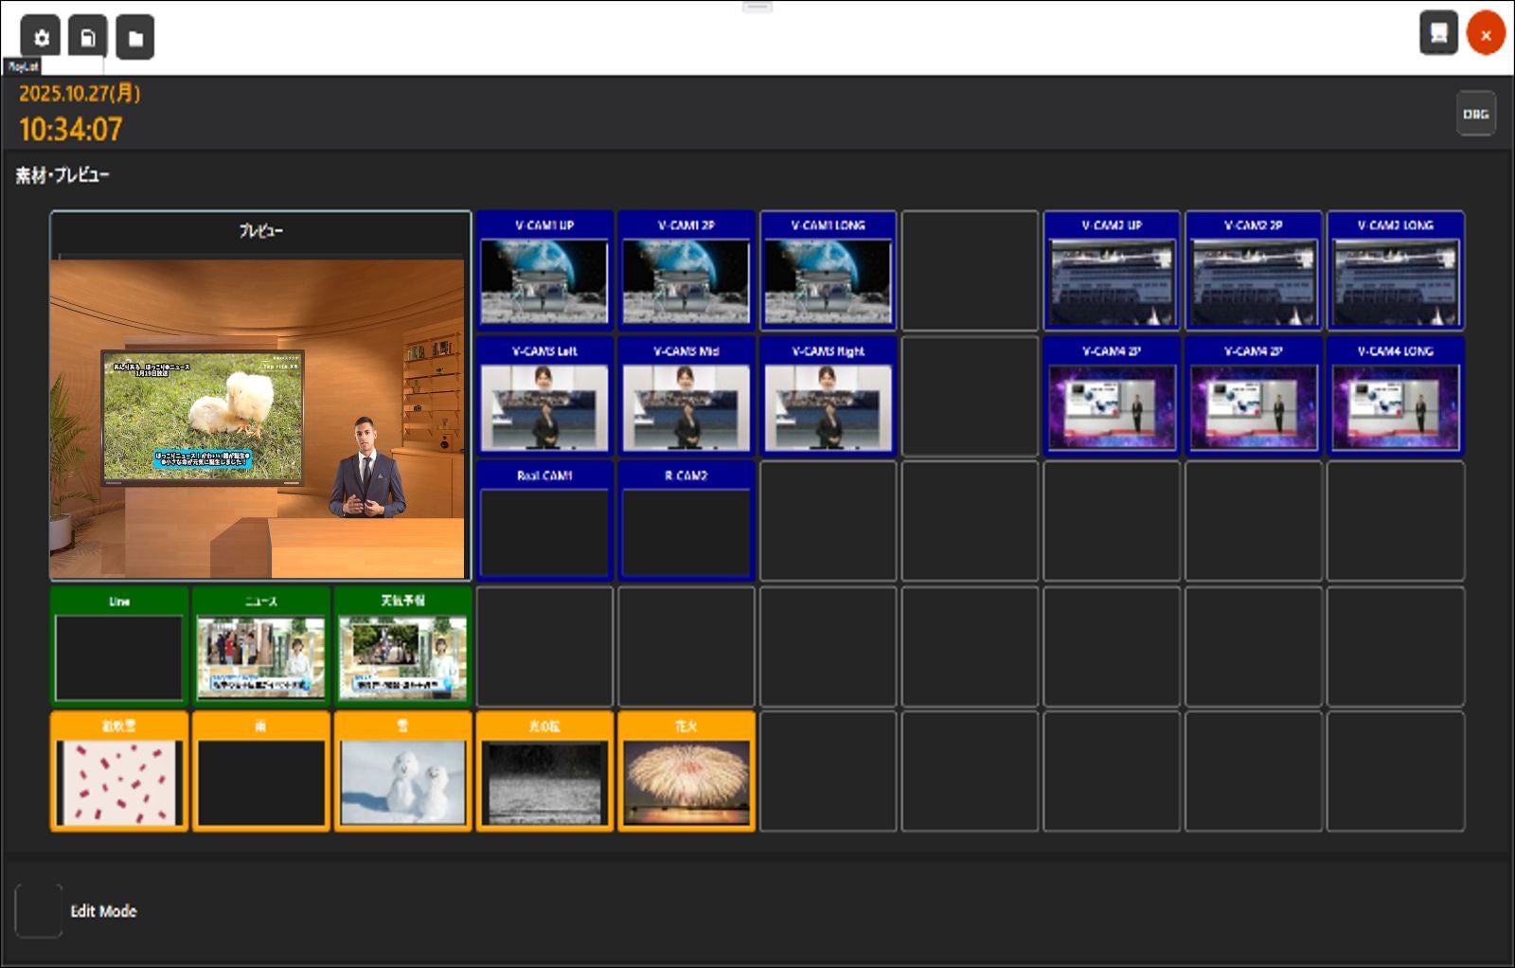Click the save document icon
This screenshot has height=968, width=1515.
pos(88,37)
